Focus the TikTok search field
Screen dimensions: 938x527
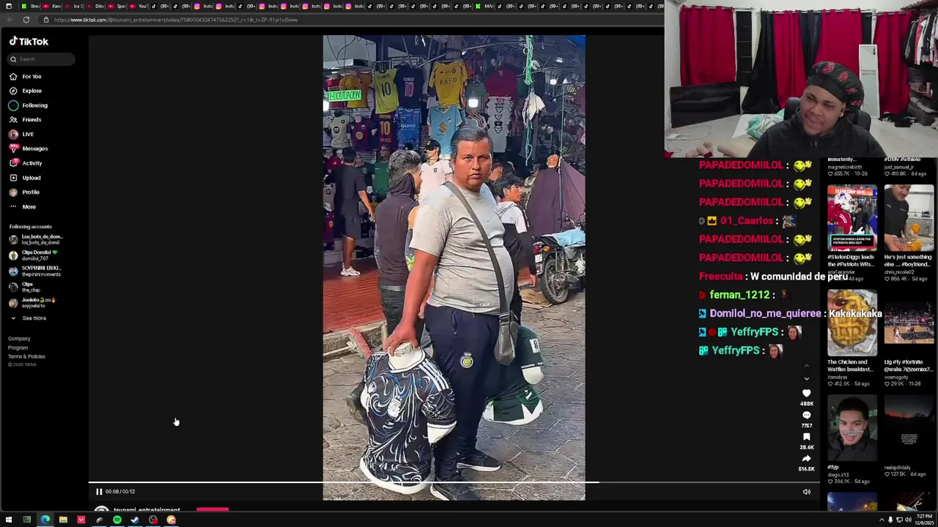pos(42,59)
